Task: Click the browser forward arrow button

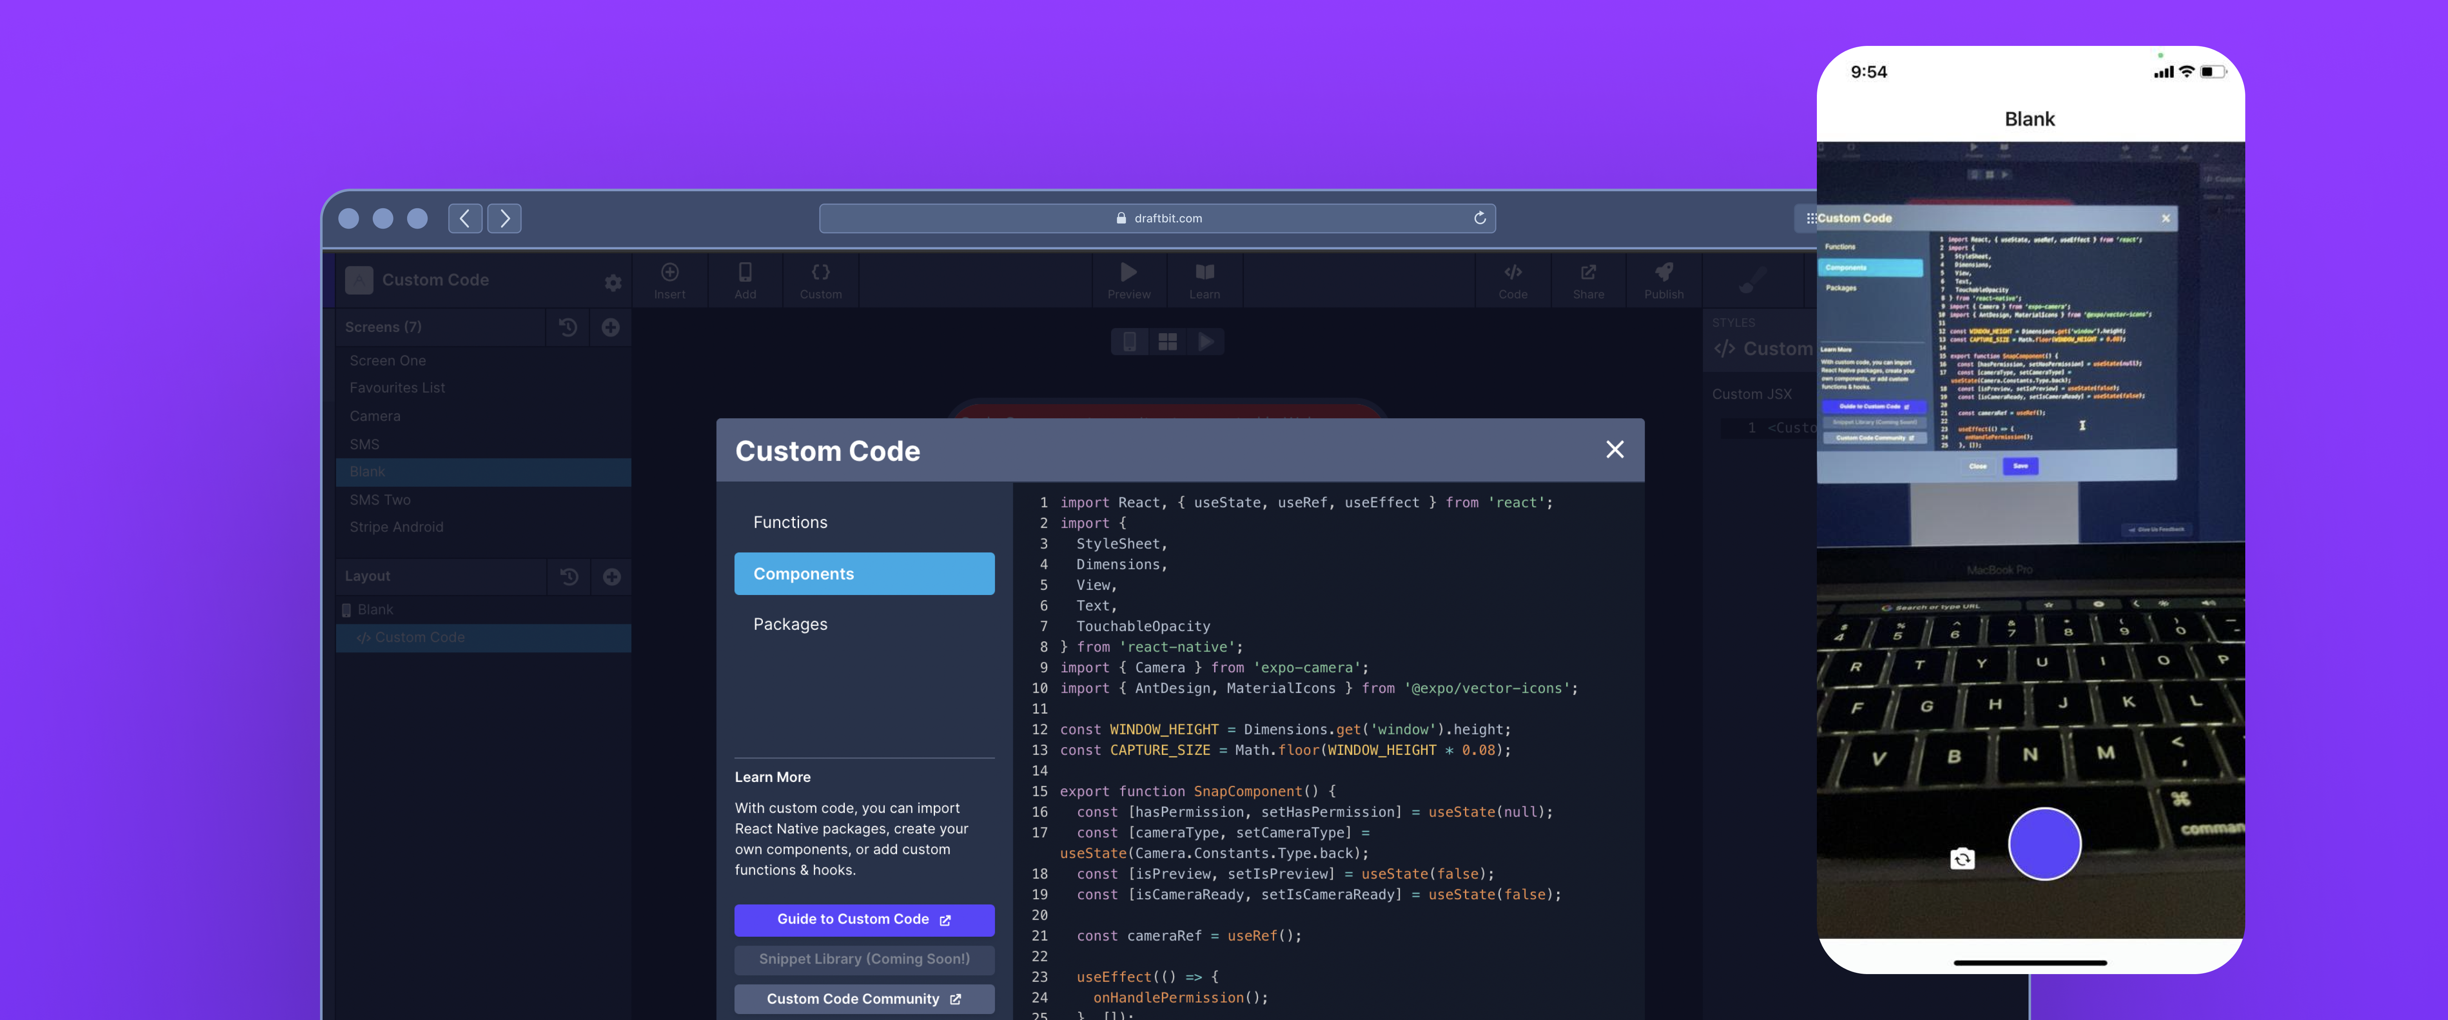Action: coord(504,218)
